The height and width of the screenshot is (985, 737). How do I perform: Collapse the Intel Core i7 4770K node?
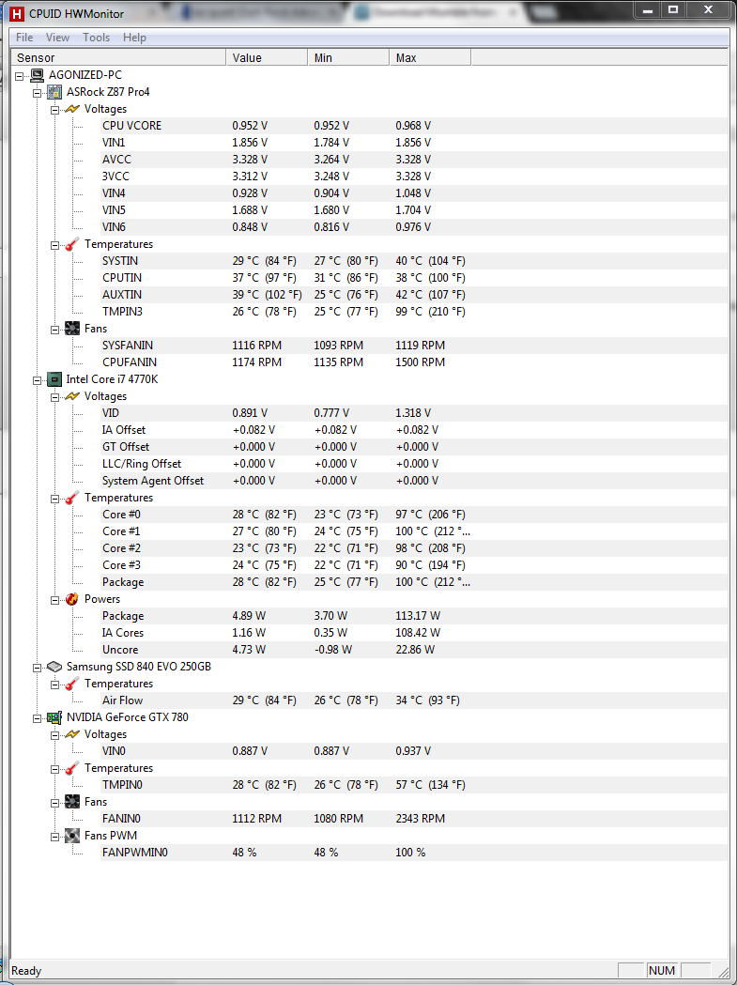(37, 379)
